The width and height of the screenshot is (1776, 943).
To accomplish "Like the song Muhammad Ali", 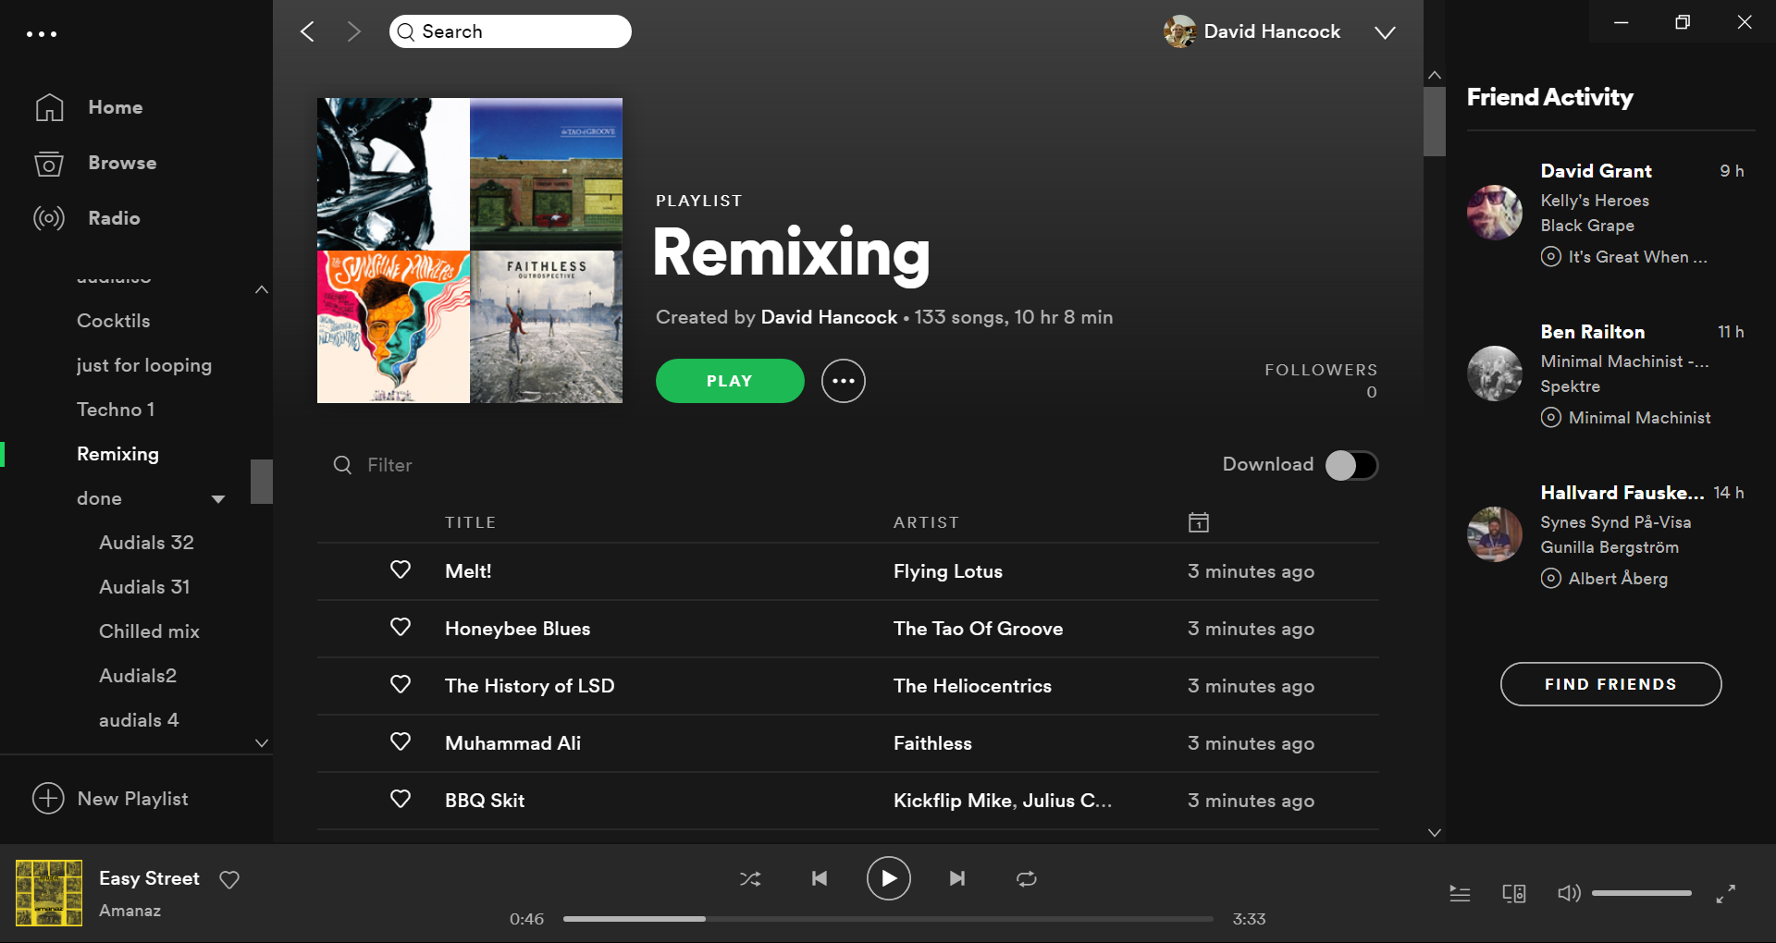I will click(401, 742).
